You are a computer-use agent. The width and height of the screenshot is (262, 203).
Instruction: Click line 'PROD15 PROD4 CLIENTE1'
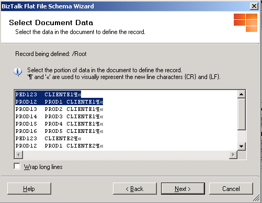tap(59, 124)
